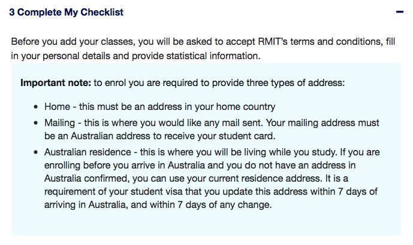The image size is (413, 245).
Task: Click the bullet marker beside Mailing
Action: [x=36, y=123]
